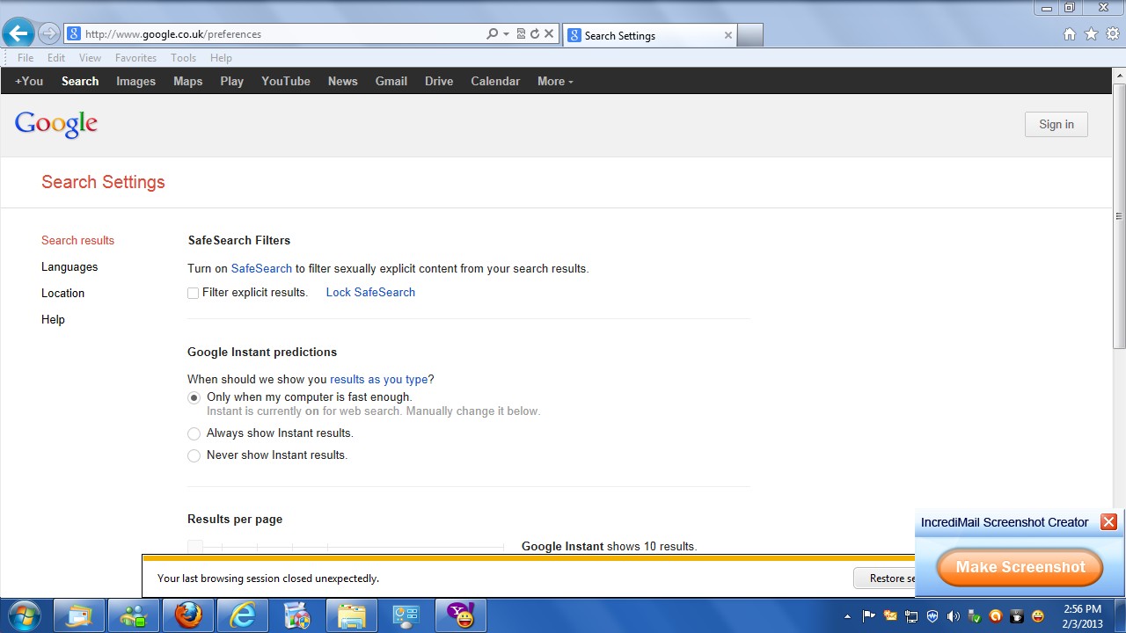Click the Results per page slider
The width and height of the screenshot is (1126, 633).
346,546
